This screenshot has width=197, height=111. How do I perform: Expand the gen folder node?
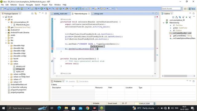(6, 27)
